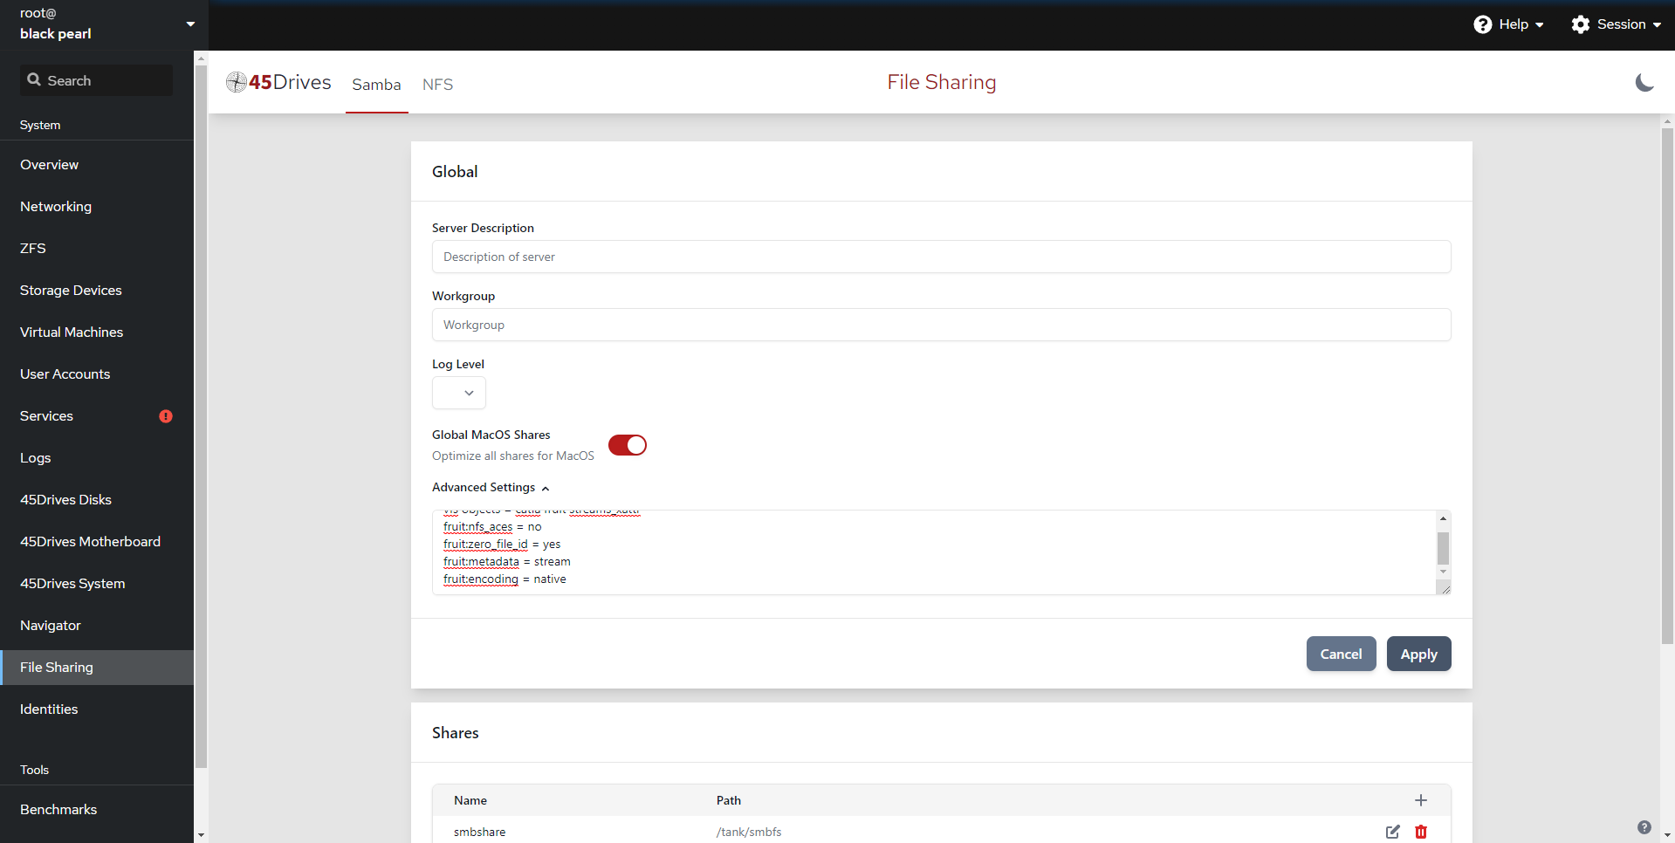Screen dimensions: 1675x843
Task: Click the search magnifier icon
Action: pyautogui.click(x=34, y=79)
